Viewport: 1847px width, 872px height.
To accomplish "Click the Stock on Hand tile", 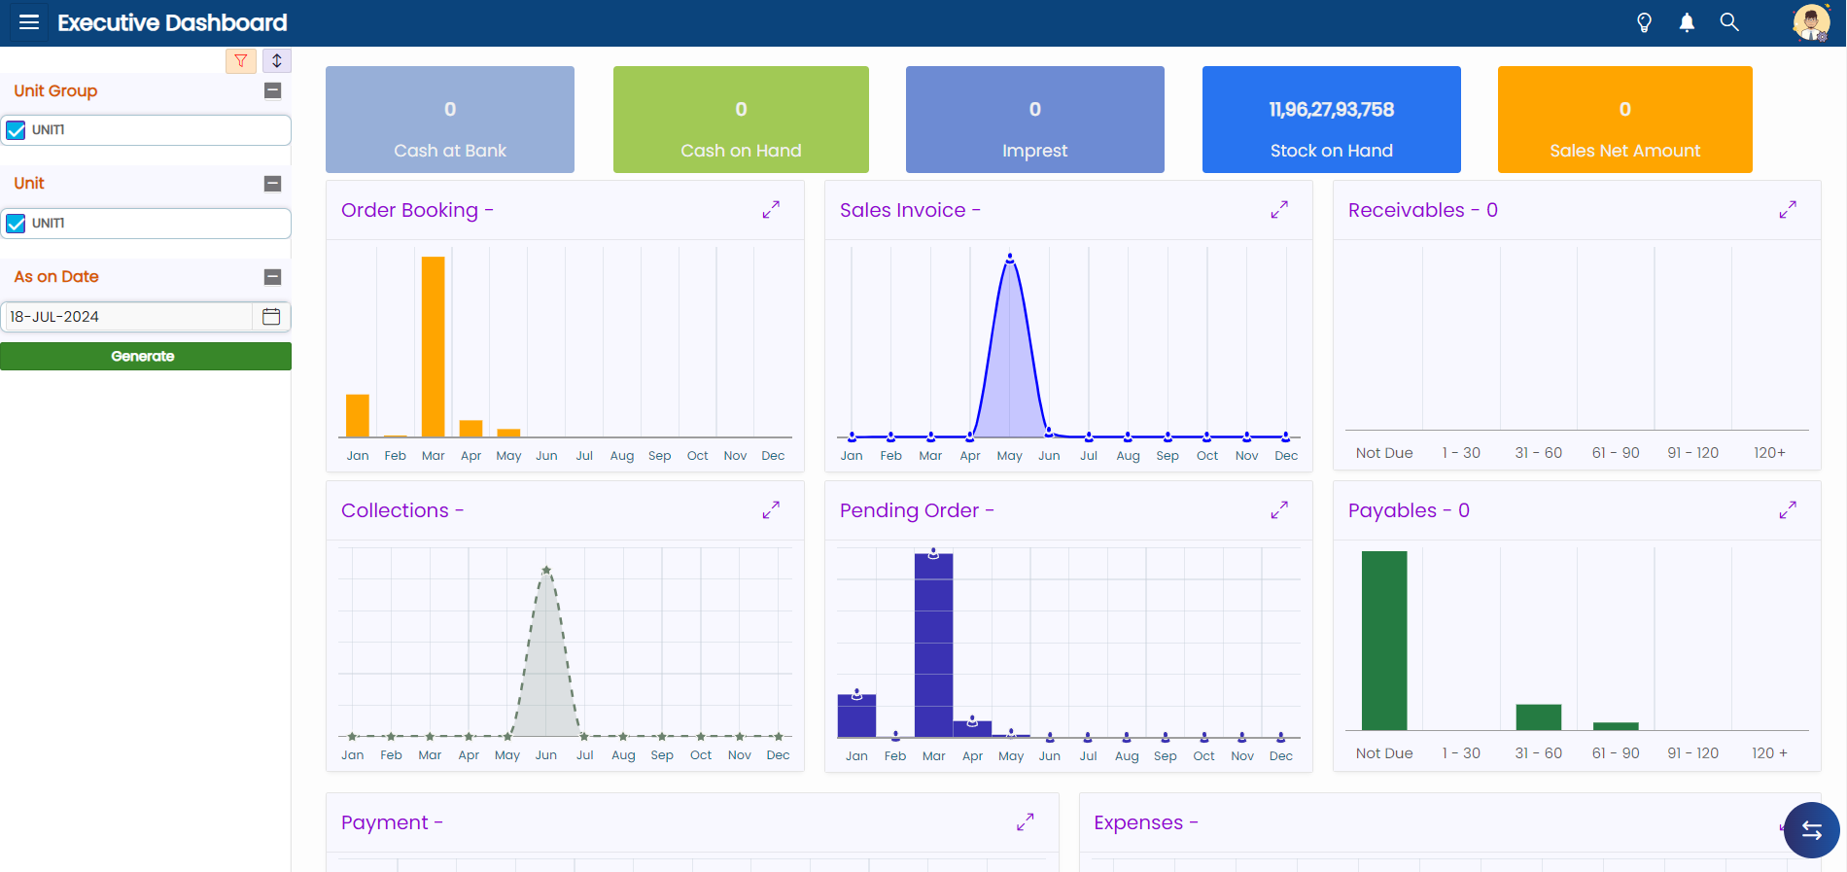I will pos(1332,120).
